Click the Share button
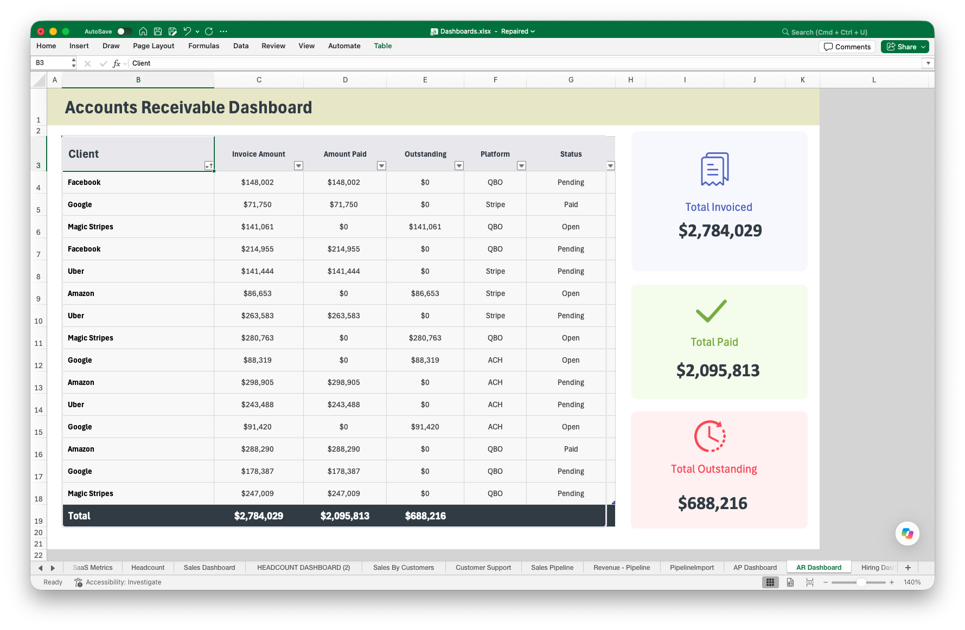 905,47
